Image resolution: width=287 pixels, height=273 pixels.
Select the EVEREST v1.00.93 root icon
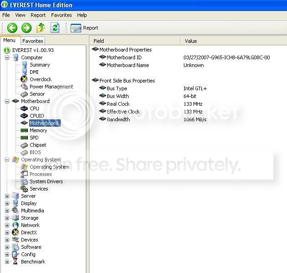pyautogui.click(x=7, y=50)
